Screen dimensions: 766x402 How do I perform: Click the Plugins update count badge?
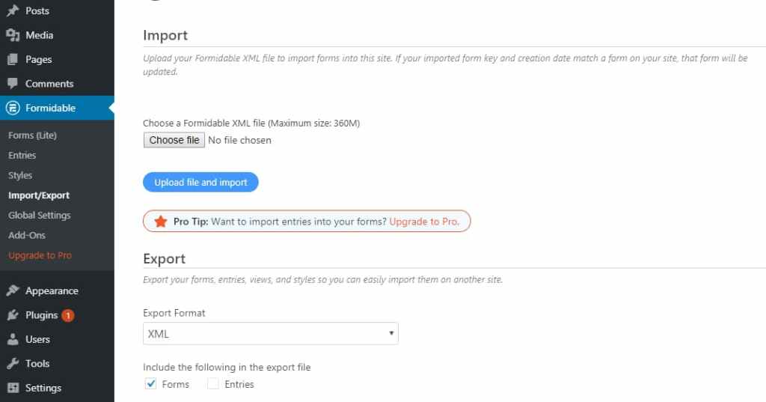68,315
